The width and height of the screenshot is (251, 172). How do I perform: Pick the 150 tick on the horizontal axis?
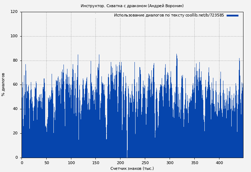click(x=95, y=163)
